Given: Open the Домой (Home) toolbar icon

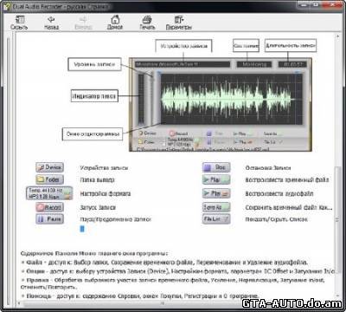Looking at the screenshot, I should tap(115, 23).
